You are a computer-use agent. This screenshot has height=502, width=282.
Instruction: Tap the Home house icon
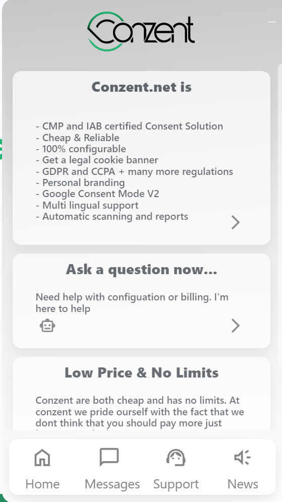pos(42,457)
